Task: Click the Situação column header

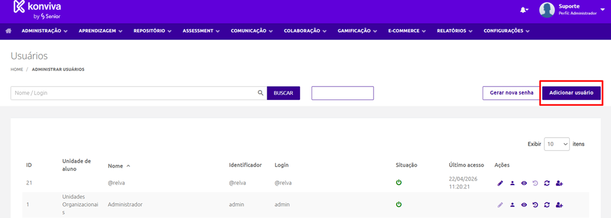Action: (x=406, y=165)
